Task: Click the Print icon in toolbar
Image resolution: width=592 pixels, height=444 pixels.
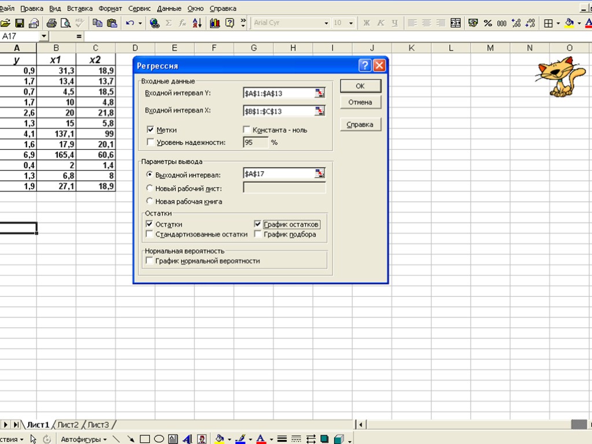Action: [51, 23]
